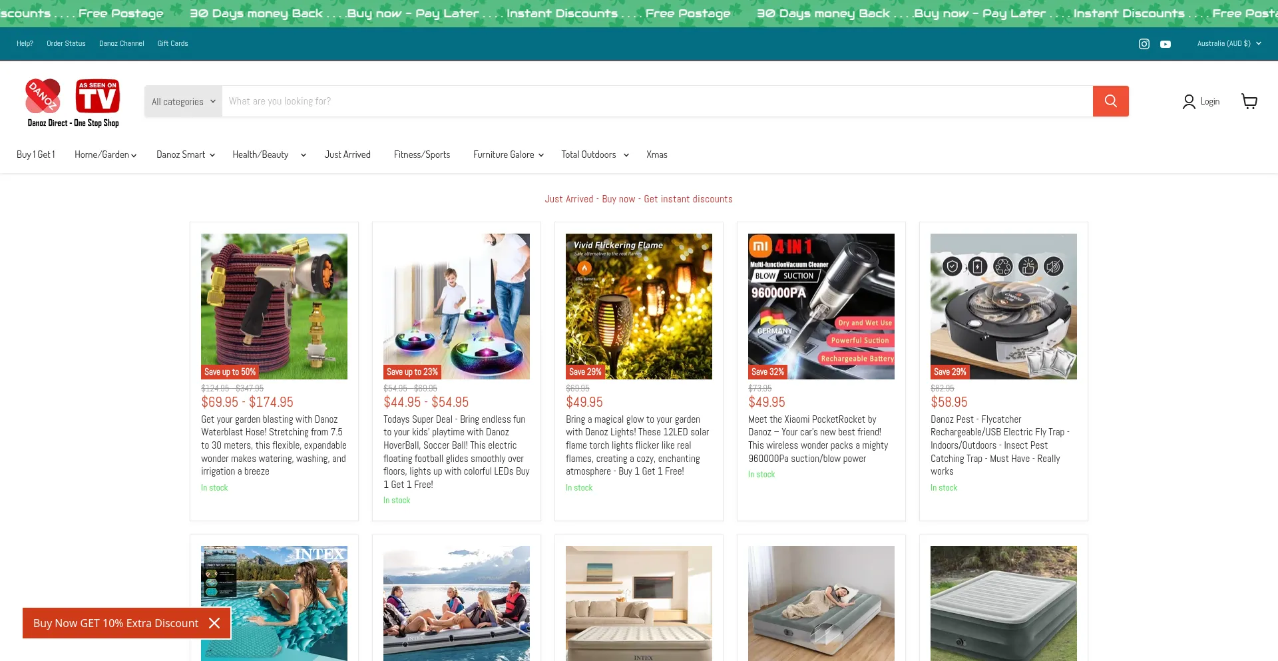Open the All categories dropdown
This screenshot has height=661, width=1278.
(184, 101)
